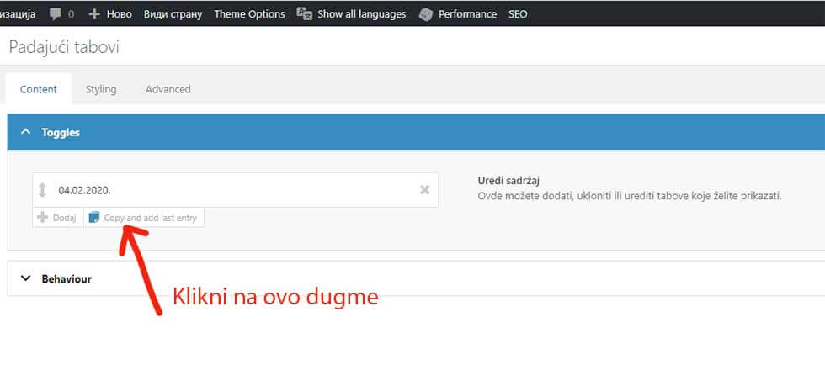Switch to the Styling tab
The width and height of the screenshot is (825, 370).
tap(101, 89)
